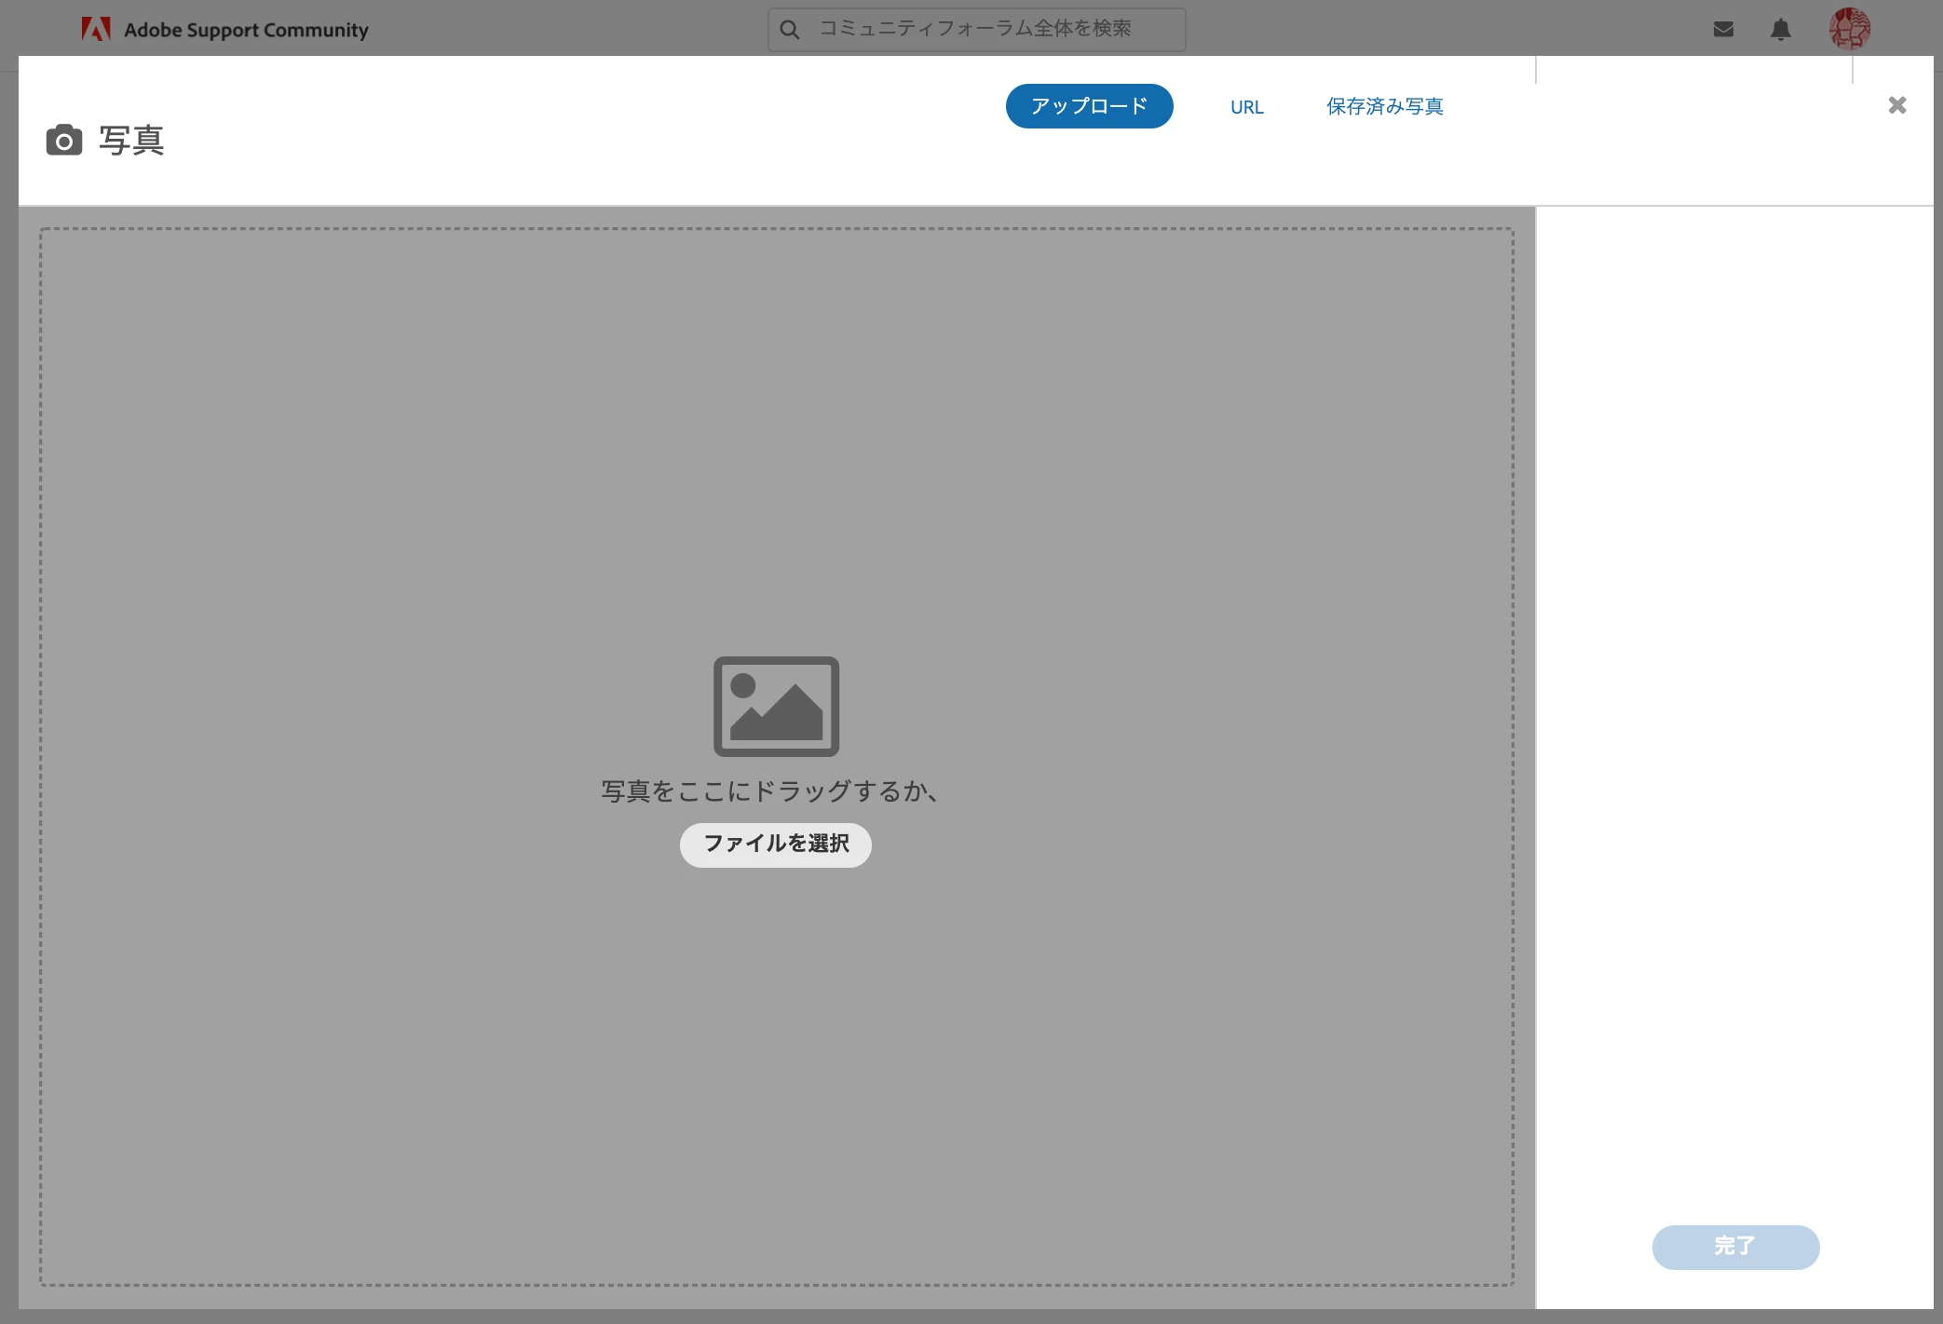
Task: Click the image placeholder icon in upload area
Action: coord(776,707)
